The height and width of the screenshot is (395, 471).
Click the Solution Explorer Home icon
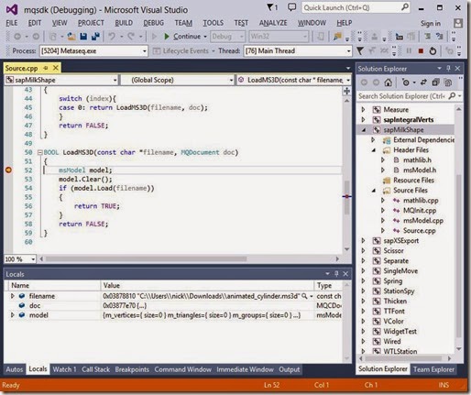pos(388,82)
